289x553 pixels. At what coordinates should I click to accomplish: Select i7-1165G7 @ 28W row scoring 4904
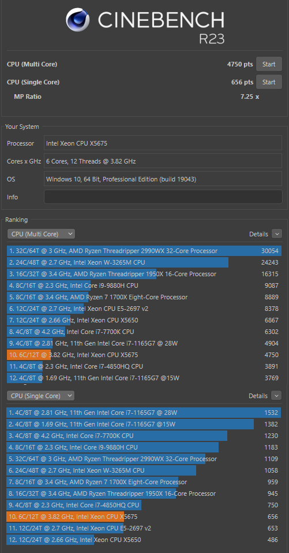click(x=144, y=343)
